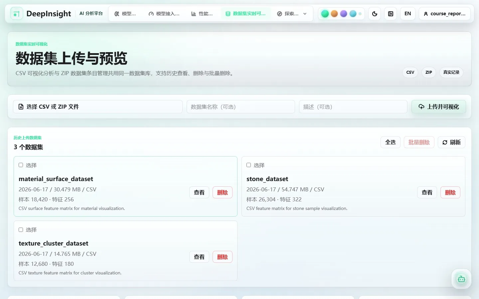Viewport: 479px width, 299px height.
Task: Delete texture_cluster_dataset with 删除
Action: pos(223,257)
